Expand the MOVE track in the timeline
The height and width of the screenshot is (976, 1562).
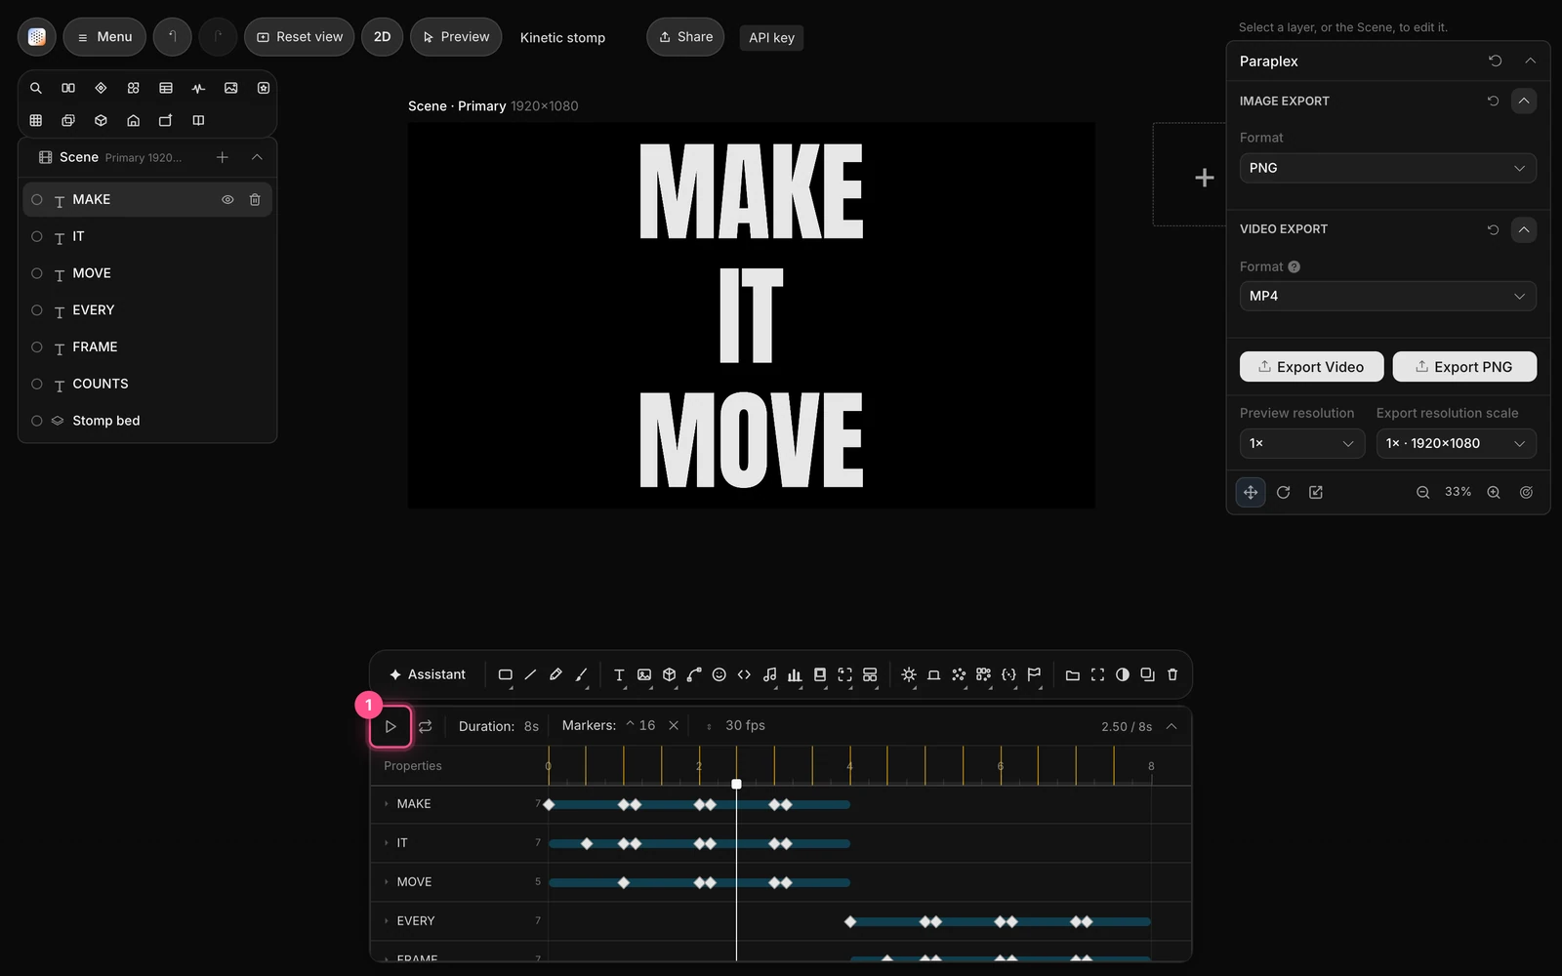pos(387,882)
